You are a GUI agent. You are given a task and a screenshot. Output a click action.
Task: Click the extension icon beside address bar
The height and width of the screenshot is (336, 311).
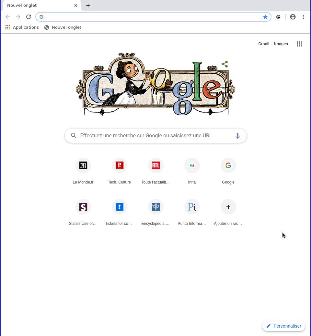(278, 17)
